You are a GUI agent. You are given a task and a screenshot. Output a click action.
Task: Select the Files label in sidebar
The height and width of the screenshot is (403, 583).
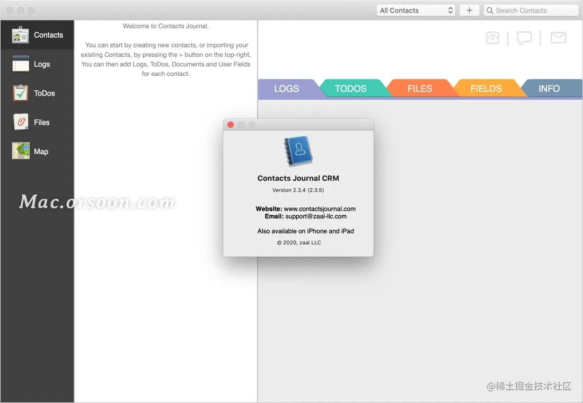[x=42, y=122]
